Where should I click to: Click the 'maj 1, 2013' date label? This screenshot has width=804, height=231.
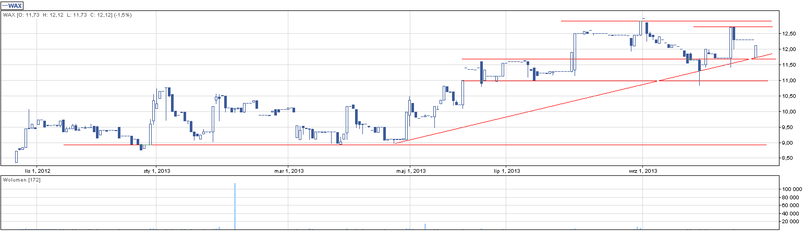tap(411, 171)
